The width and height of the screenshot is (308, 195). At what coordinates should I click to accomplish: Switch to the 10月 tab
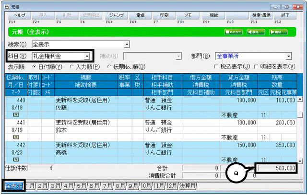[145, 185]
